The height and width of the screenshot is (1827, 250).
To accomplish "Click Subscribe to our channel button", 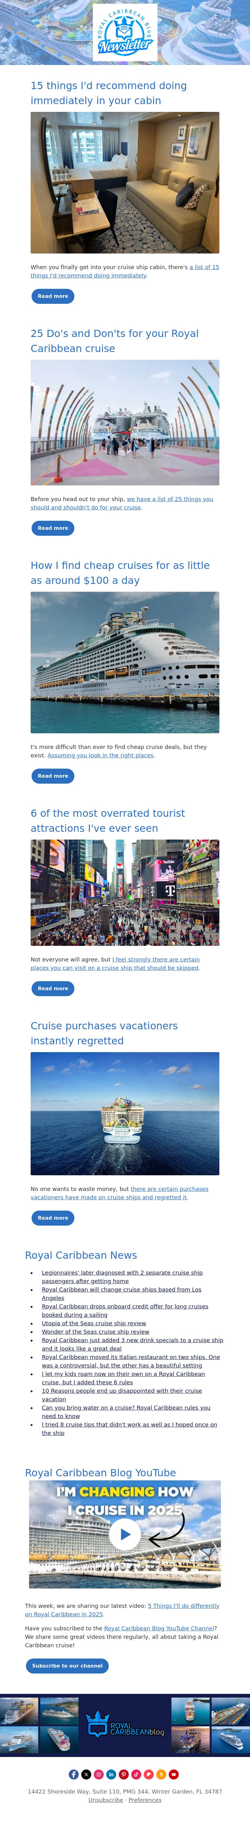I will pyautogui.click(x=67, y=1665).
